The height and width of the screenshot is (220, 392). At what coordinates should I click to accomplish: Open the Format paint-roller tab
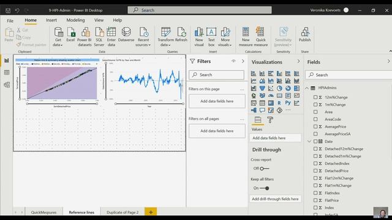pos(270,120)
